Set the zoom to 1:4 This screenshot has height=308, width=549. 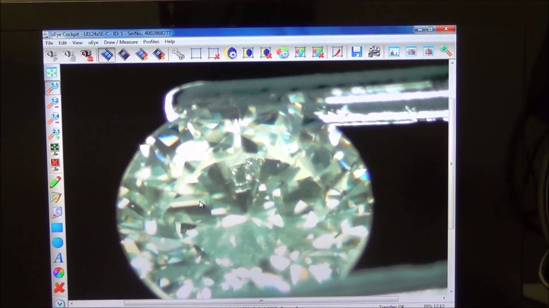coord(54,118)
